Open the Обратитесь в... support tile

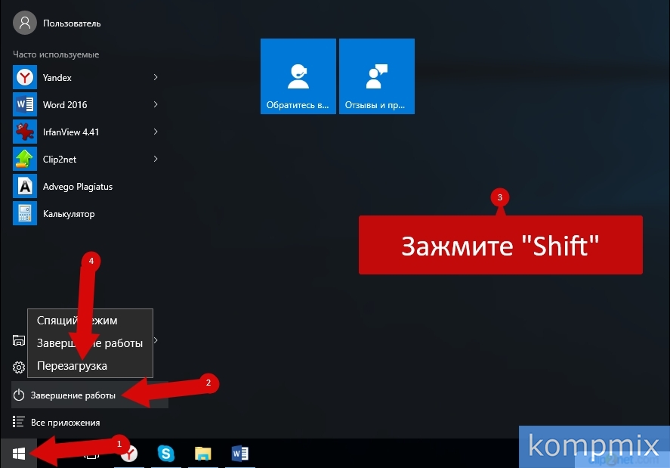tap(298, 76)
